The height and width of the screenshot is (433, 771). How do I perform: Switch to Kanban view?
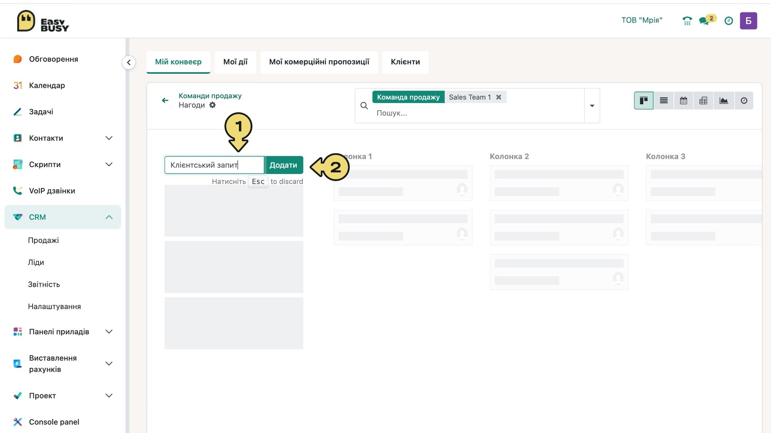pyautogui.click(x=644, y=101)
